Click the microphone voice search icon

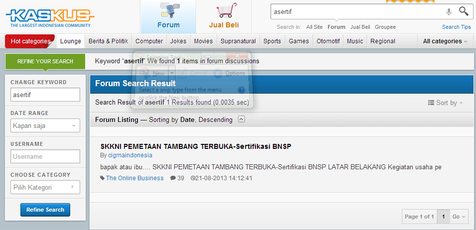(449, 12)
